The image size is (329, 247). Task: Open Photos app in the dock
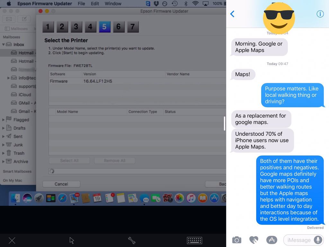179,198
